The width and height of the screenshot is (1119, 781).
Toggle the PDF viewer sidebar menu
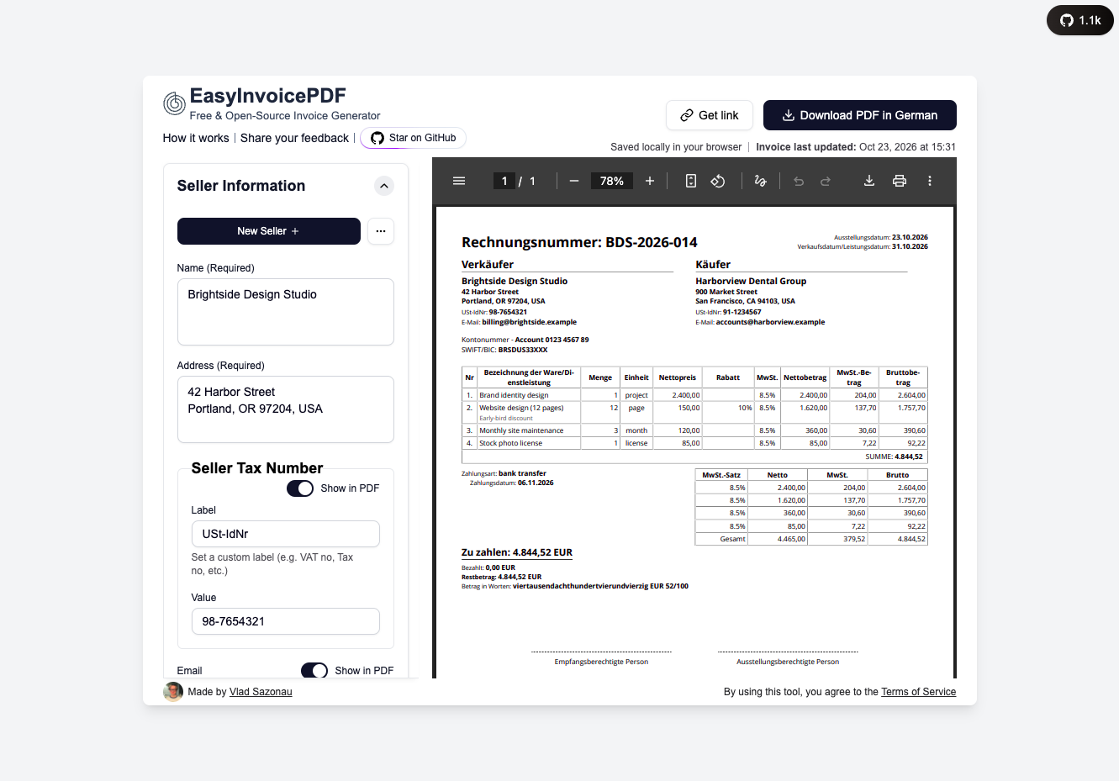(459, 181)
